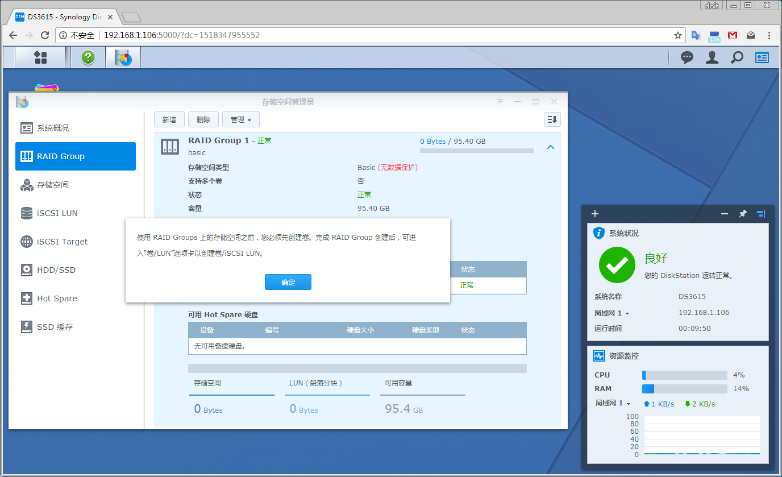Open DSM Help from the taskbar
Image resolution: width=782 pixels, height=477 pixels.
click(88, 57)
